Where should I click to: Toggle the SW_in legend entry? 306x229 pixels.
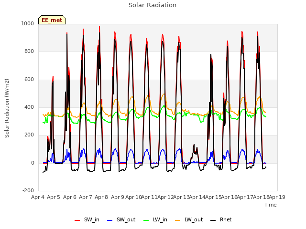pyautogui.click(x=87, y=219)
